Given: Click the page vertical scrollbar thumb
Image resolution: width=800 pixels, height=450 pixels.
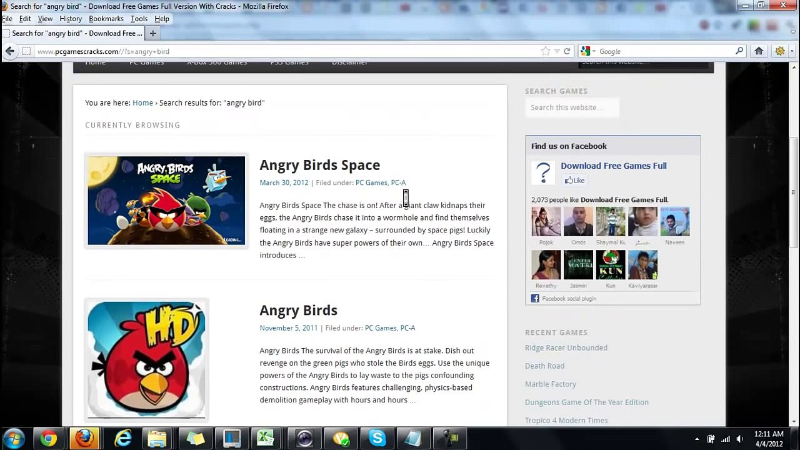Looking at the screenshot, I should click(794, 192).
